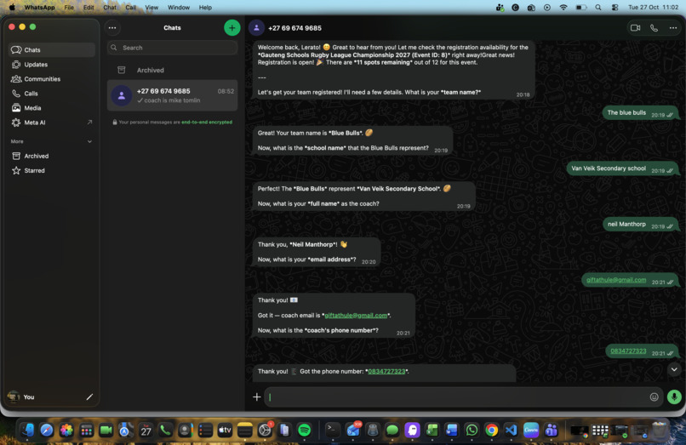Open Teams status icon in menu bar

click(500, 8)
